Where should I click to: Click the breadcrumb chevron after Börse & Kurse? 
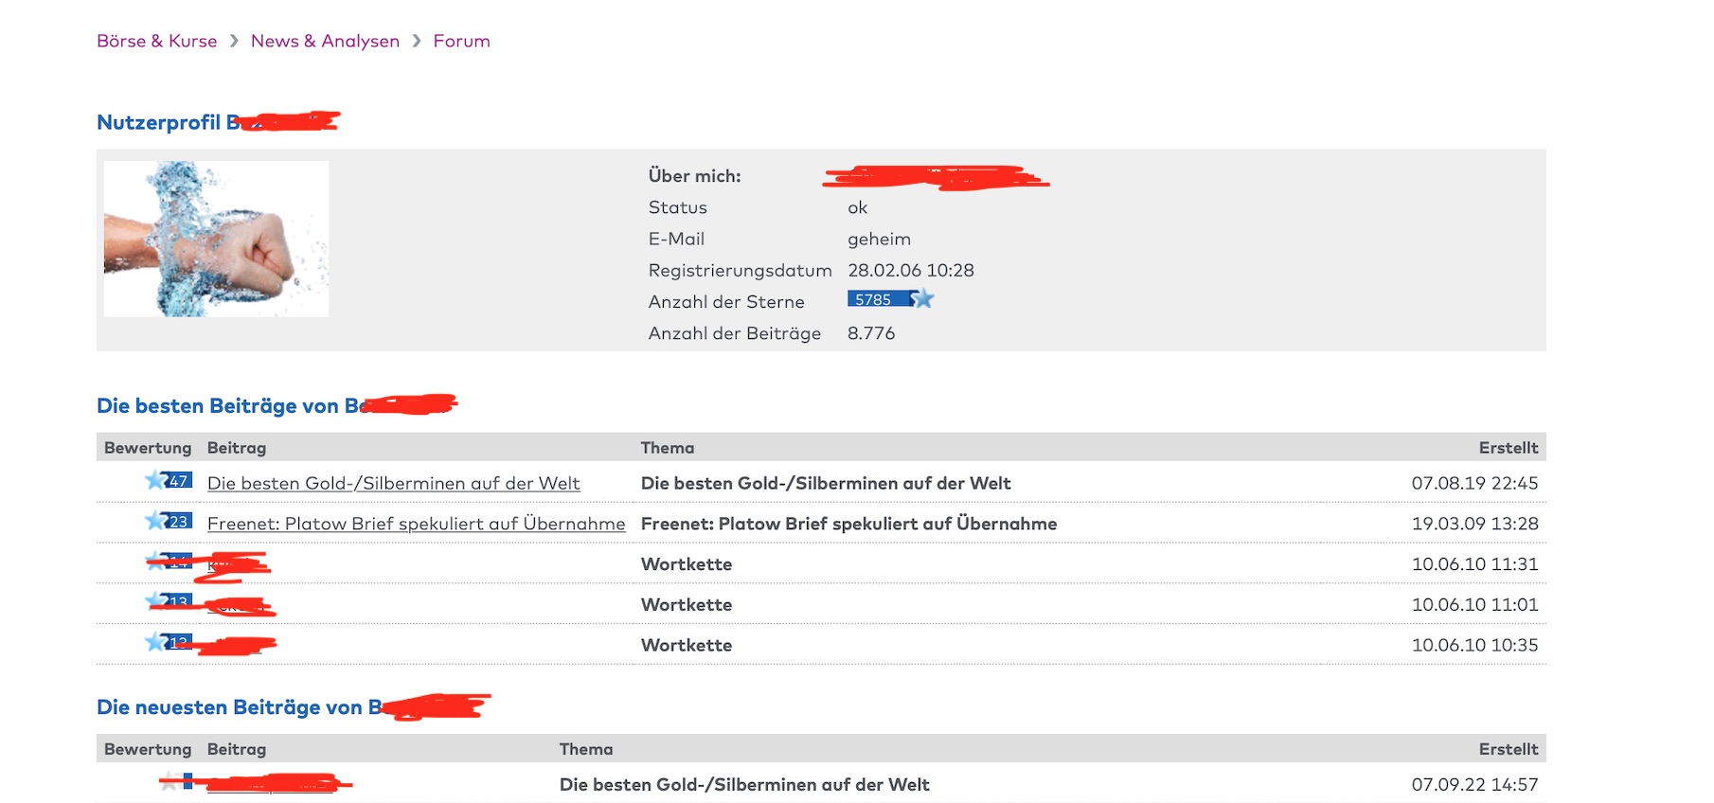234,41
